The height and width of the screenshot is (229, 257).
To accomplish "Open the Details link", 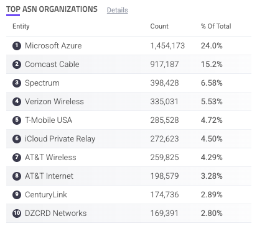I will pyautogui.click(x=117, y=10).
